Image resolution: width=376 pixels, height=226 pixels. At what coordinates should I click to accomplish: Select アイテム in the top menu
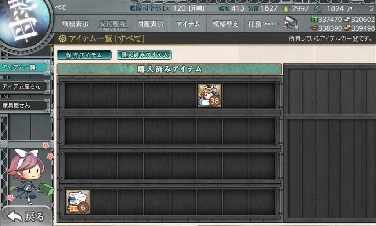pyautogui.click(x=188, y=24)
